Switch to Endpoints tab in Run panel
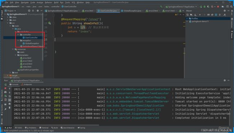Screen dimensions: 234x133 pyautogui.click(x=26, y=85)
